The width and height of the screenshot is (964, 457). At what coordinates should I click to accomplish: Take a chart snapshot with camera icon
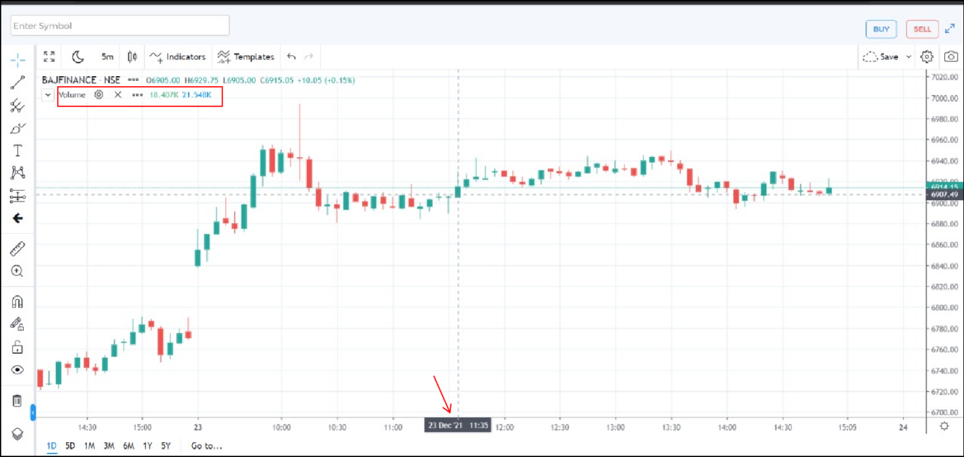coord(951,57)
